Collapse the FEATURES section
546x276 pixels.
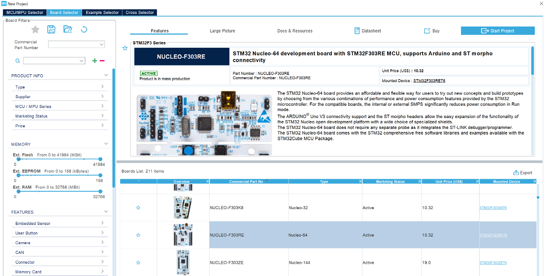click(x=106, y=212)
